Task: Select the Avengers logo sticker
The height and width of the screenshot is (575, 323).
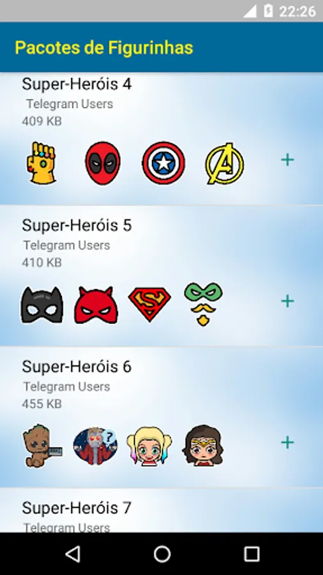Action: [224, 164]
